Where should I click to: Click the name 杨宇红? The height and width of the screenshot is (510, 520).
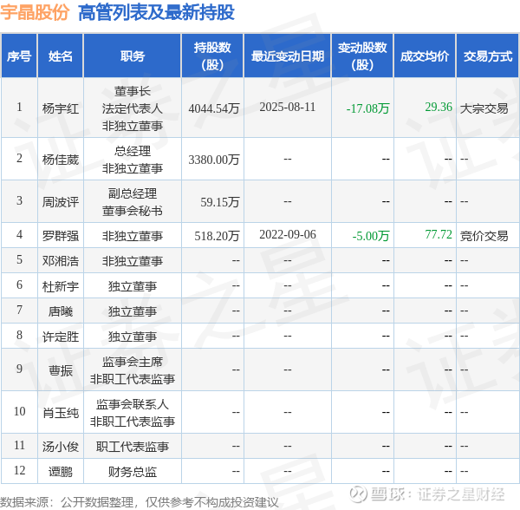(x=61, y=108)
